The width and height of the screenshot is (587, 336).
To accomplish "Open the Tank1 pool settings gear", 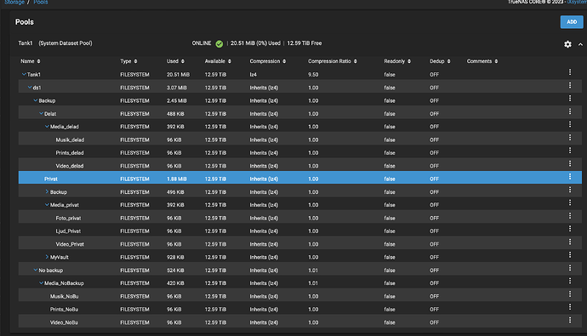I will 567,44.
